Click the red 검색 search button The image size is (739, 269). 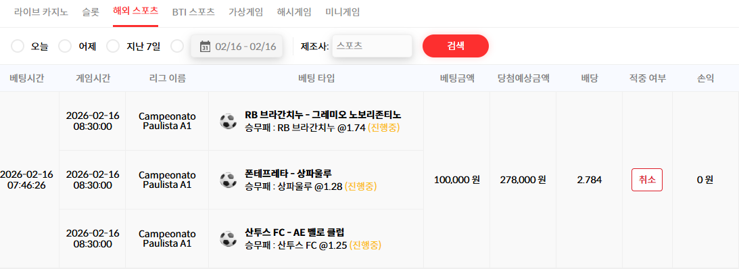pyautogui.click(x=456, y=46)
